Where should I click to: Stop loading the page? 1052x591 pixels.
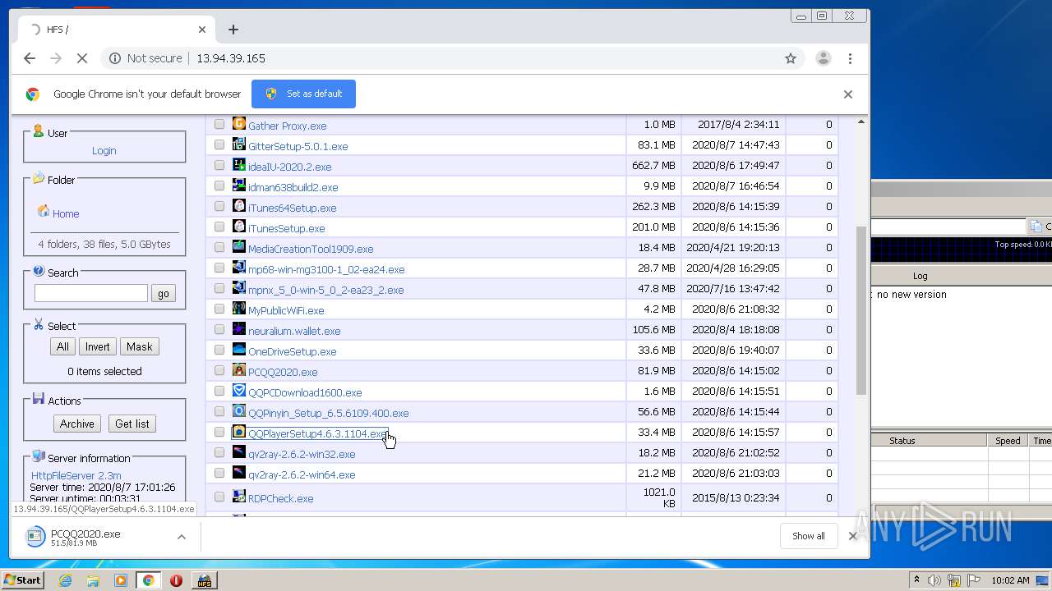pos(82,58)
